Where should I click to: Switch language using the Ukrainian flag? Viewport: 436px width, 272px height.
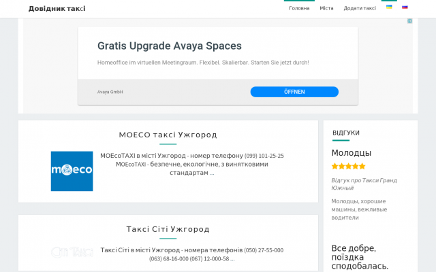[x=389, y=7]
